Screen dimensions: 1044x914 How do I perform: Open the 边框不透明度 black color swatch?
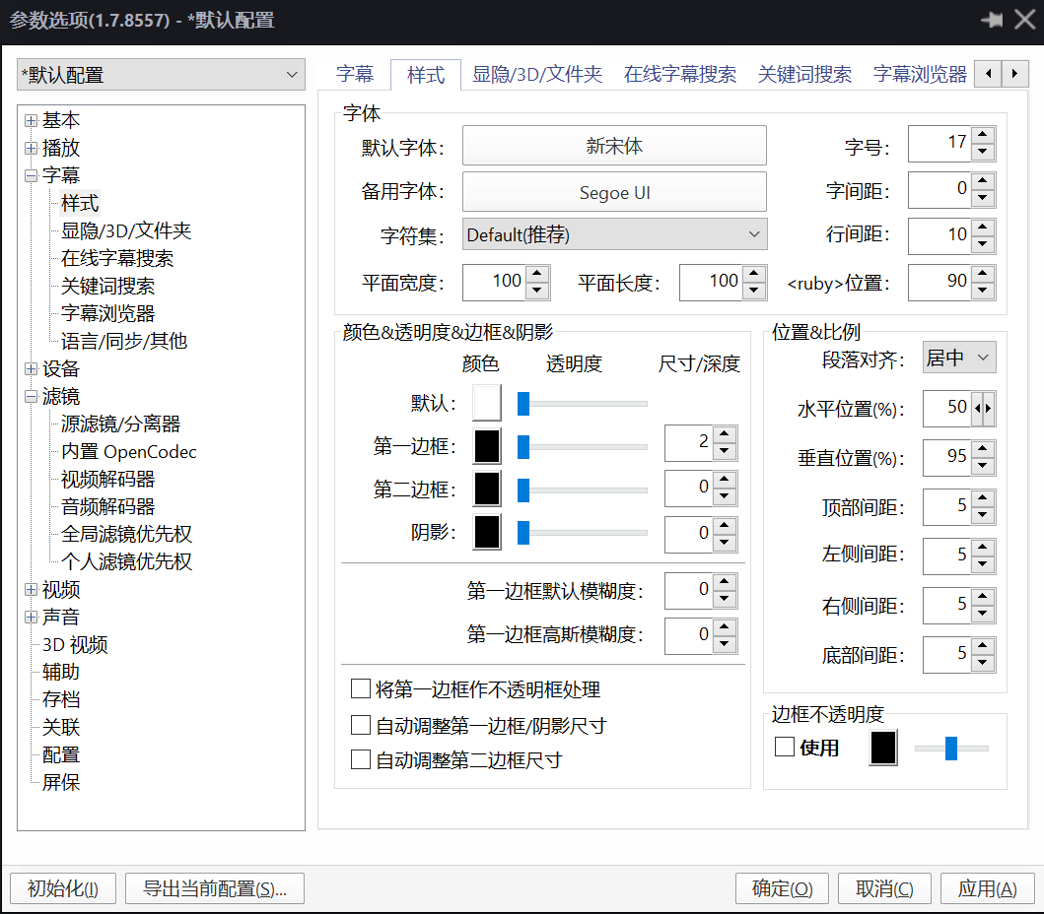[x=883, y=747]
